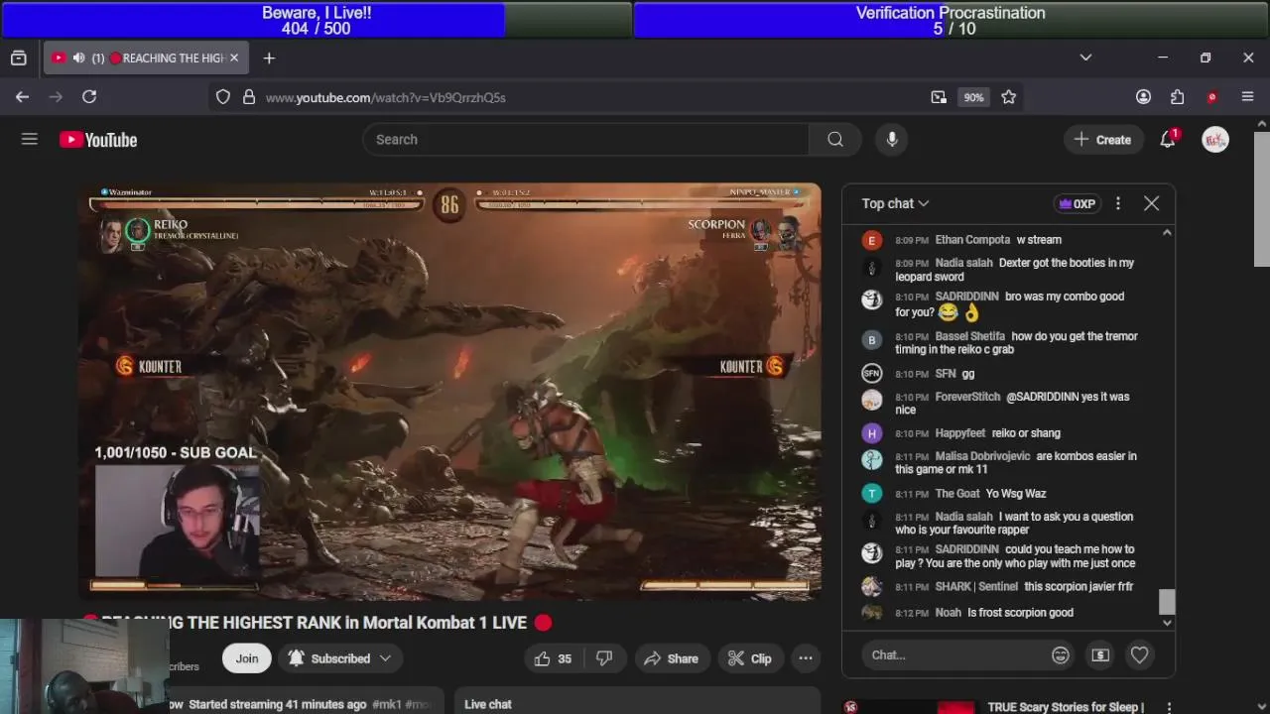Image resolution: width=1270 pixels, height=714 pixels.
Task: Click SFN chat username
Action: pyautogui.click(x=946, y=374)
